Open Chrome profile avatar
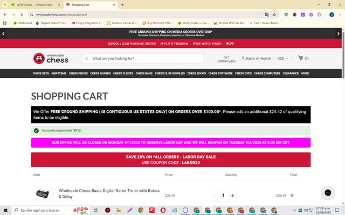345x215 pixels. click(x=332, y=15)
